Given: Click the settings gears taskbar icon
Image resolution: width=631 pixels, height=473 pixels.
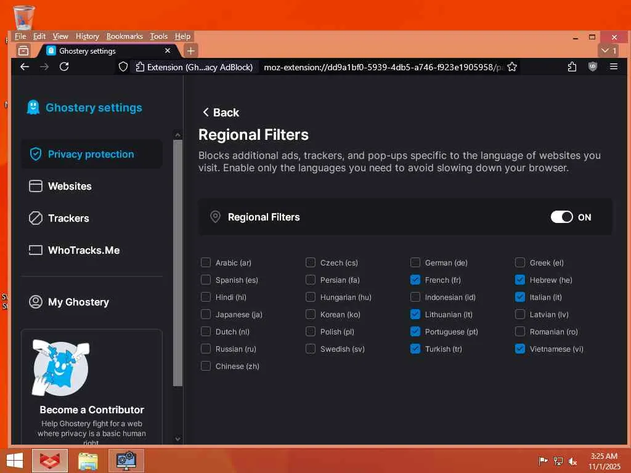Looking at the screenshot, I should click(x=126, y=461).
